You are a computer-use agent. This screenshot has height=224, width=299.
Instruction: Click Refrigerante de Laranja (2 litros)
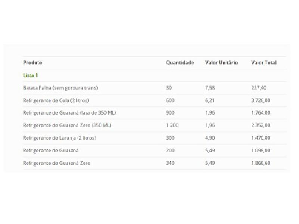pyautogui.click(x=59, y=138)
